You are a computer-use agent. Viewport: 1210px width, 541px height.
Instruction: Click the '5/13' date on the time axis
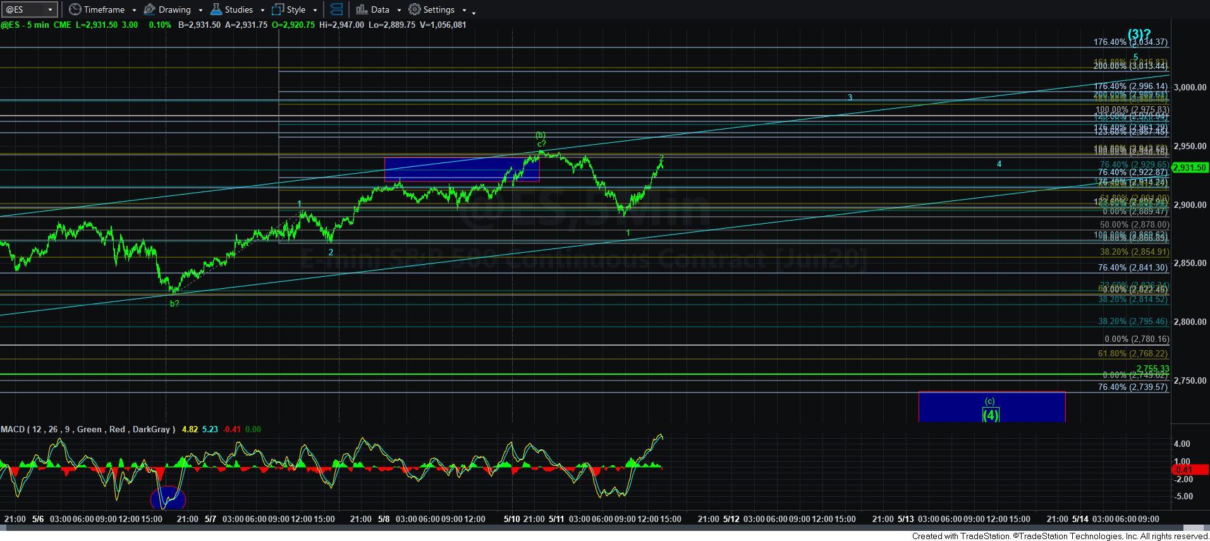click(x=906, y=519)
